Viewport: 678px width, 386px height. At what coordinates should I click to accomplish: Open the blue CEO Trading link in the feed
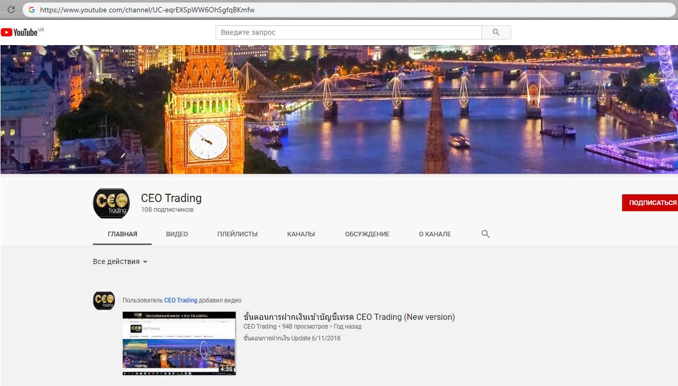click(x=181, y=300)
